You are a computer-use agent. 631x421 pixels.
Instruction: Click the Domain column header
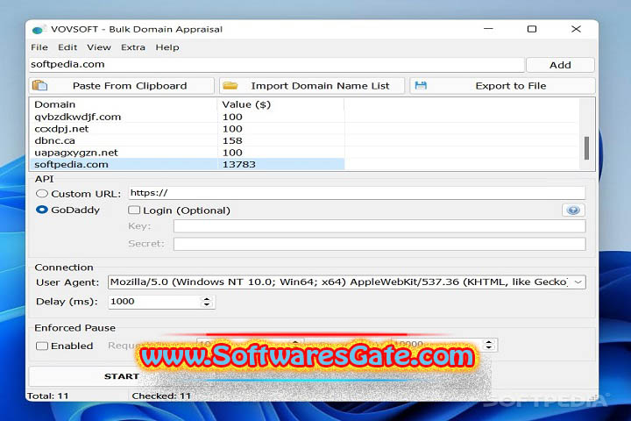(x=124, y=104)
